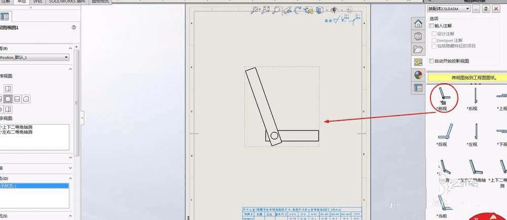Open the Custom Properties list icon
This screenshot has height=220, width=507.
(418, 88)
